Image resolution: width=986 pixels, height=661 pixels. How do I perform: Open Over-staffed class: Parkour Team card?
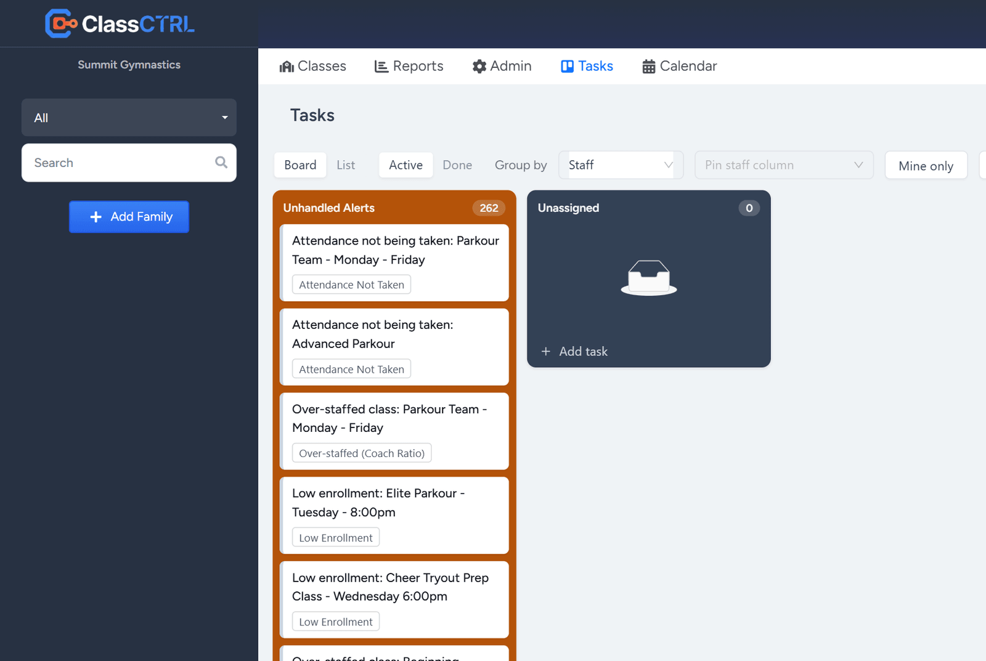(394, 431)
